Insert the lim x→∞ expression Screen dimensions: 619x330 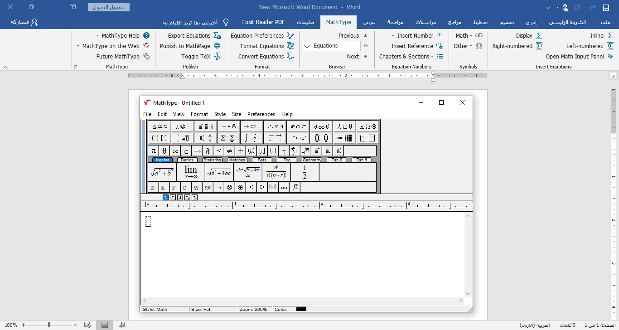click(x=191, y=172)
